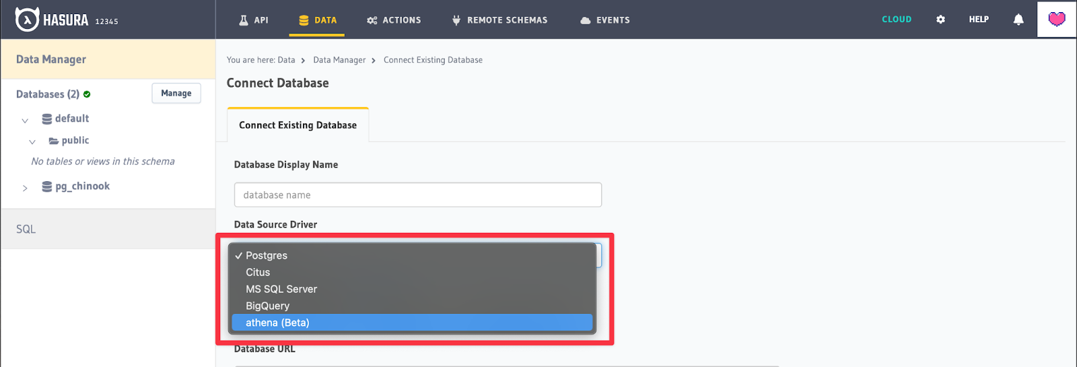Click the Data breadcrumb link
The height and width of the screenshot is (367, 1077).
[x=286, y=60]
